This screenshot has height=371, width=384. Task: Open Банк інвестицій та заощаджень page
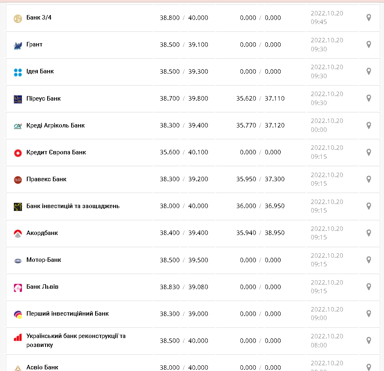(x=73, y=206)
